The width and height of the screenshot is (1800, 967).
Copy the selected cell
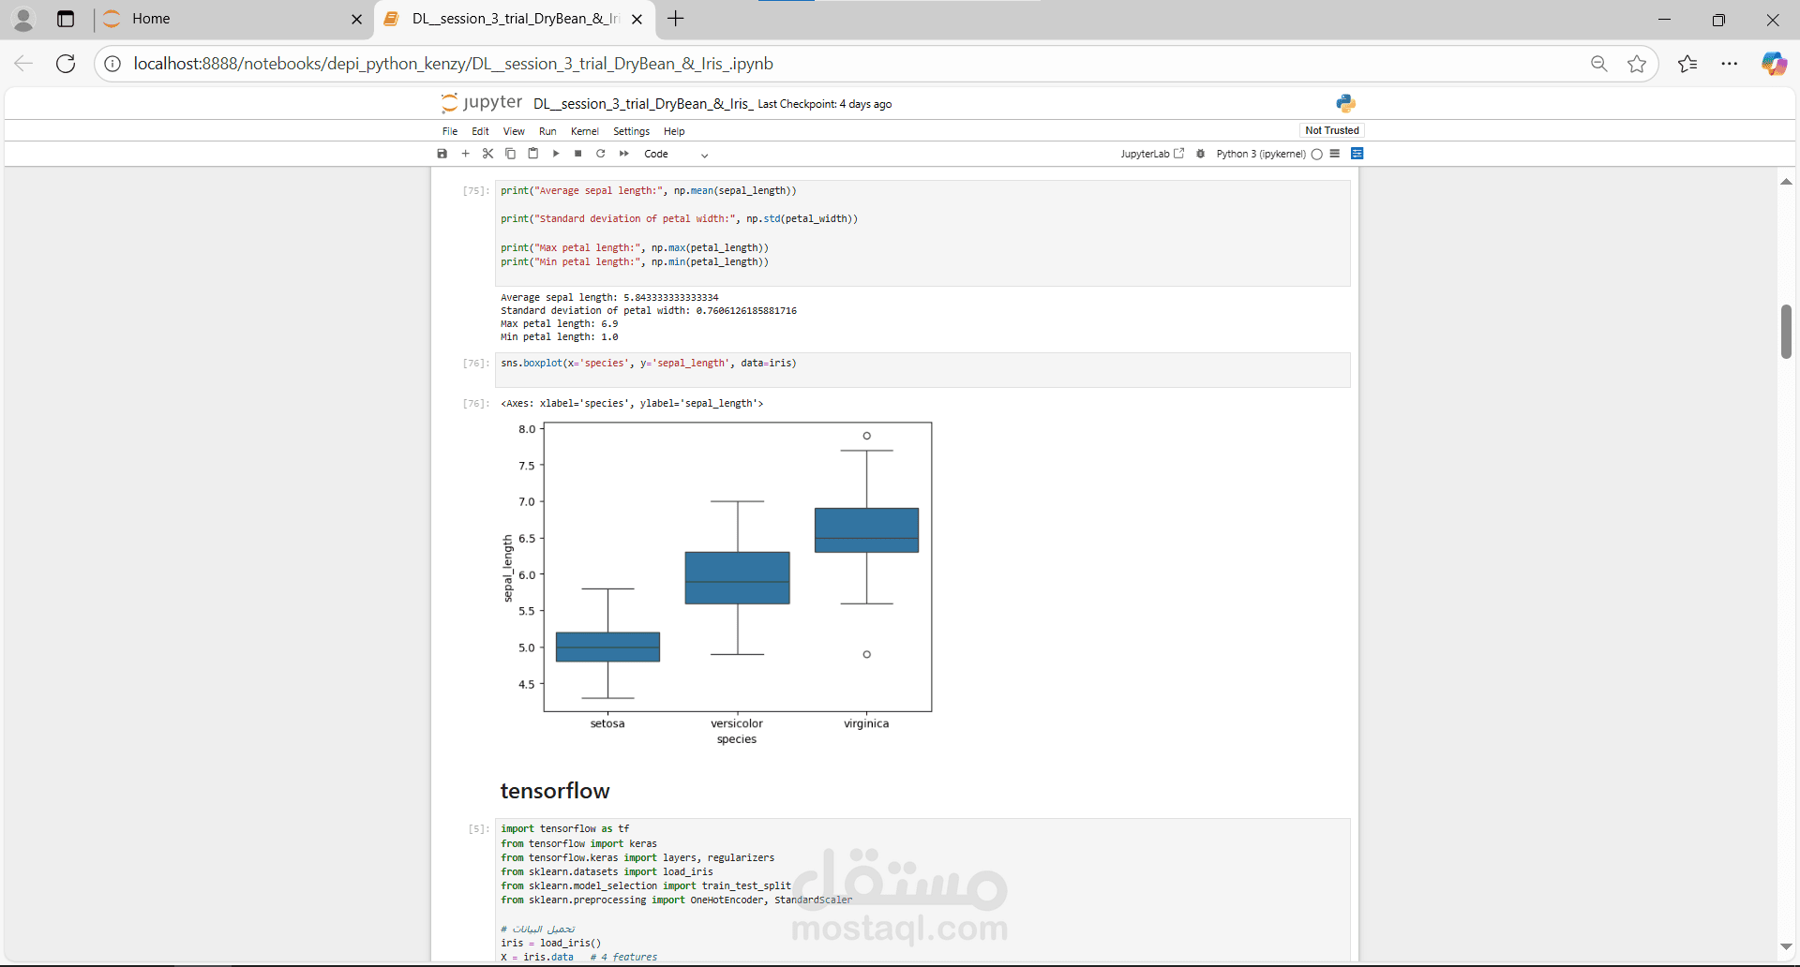coord(510,154)
